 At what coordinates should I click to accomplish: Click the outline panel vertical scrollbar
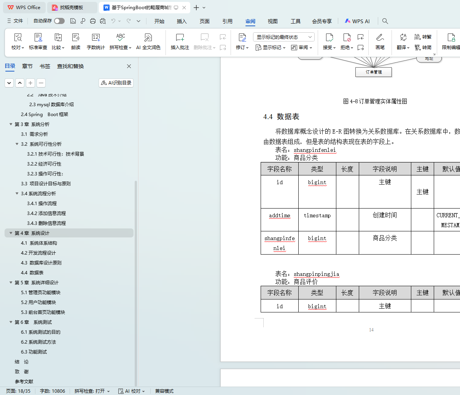pyautogui.click(x=136, y=282)
